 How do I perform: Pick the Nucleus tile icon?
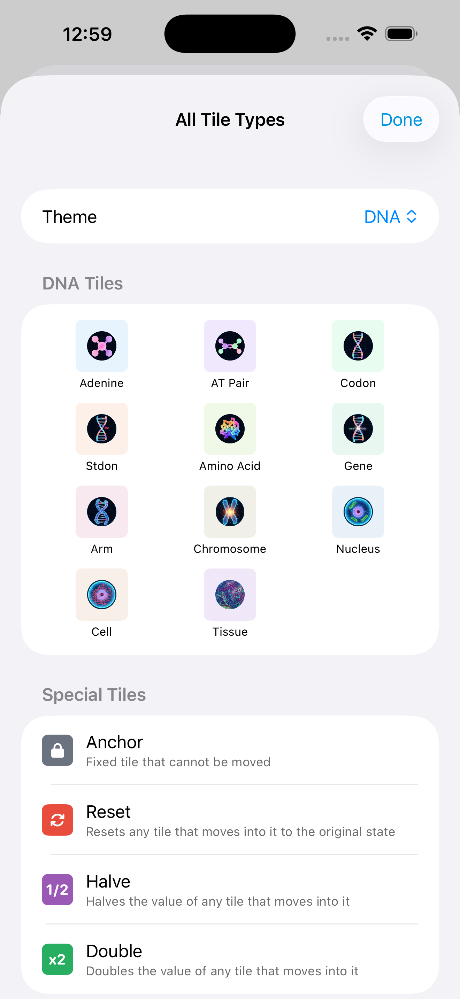click(358, 512)
